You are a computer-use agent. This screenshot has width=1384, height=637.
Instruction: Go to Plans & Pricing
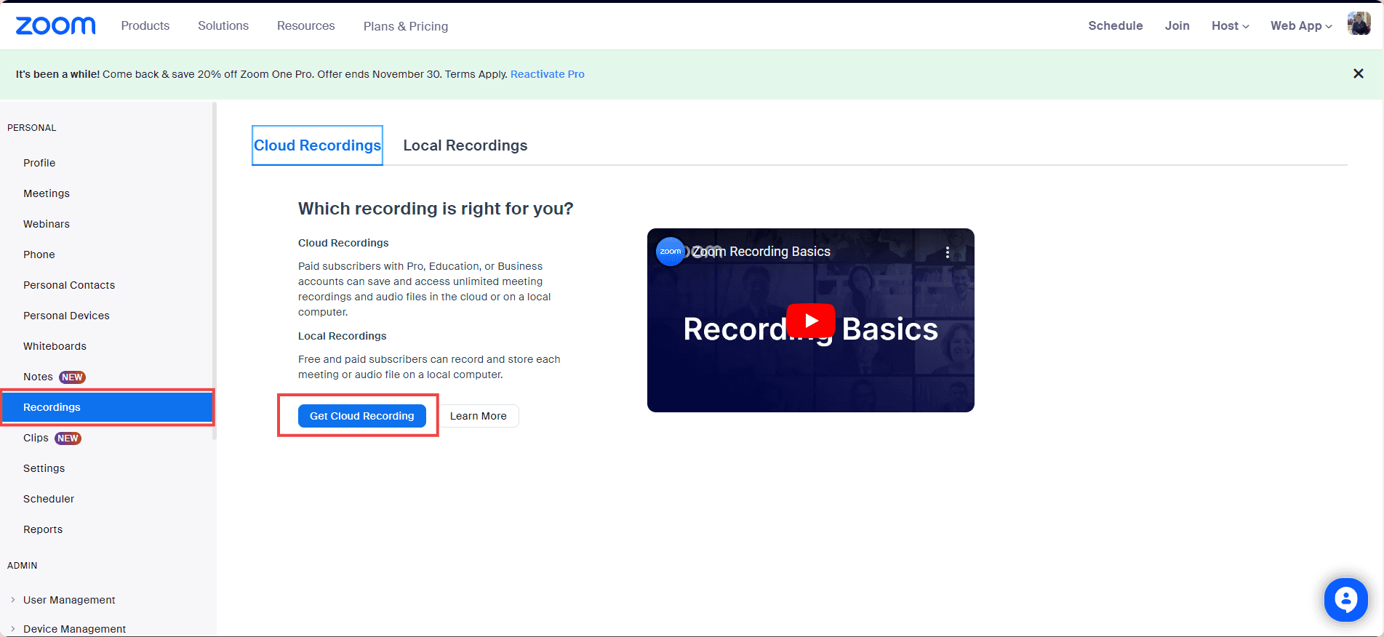(x=406, y=26)
